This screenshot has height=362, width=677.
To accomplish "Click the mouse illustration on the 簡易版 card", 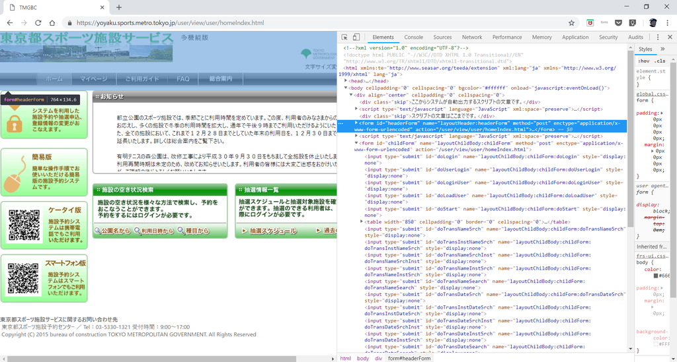I will pyautogui.click(x=15, y=175).
